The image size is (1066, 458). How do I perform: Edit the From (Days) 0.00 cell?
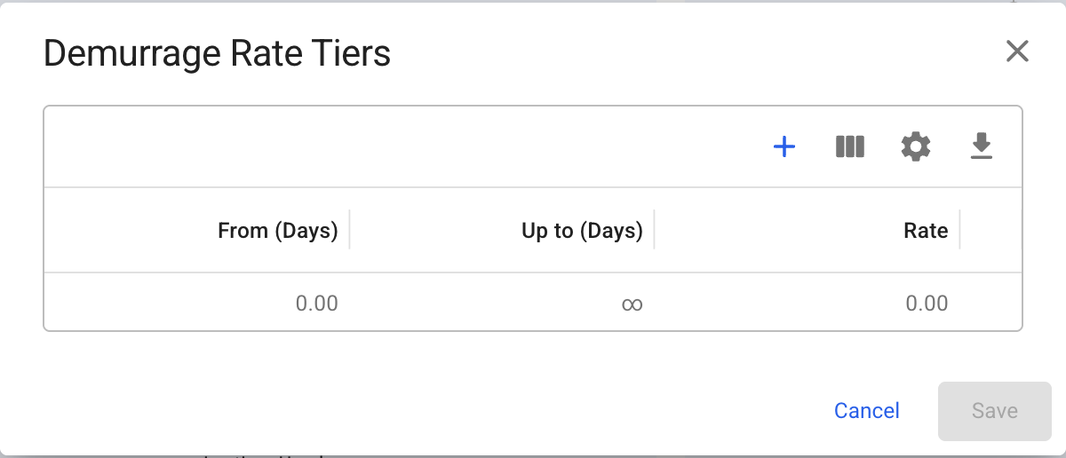pyautogui.click(x=316, y=304)
